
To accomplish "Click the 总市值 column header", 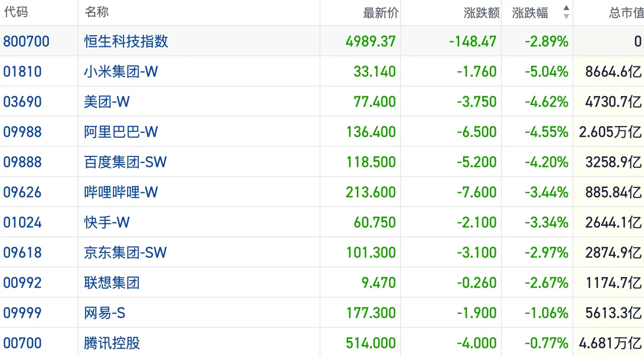I will 626,13.
